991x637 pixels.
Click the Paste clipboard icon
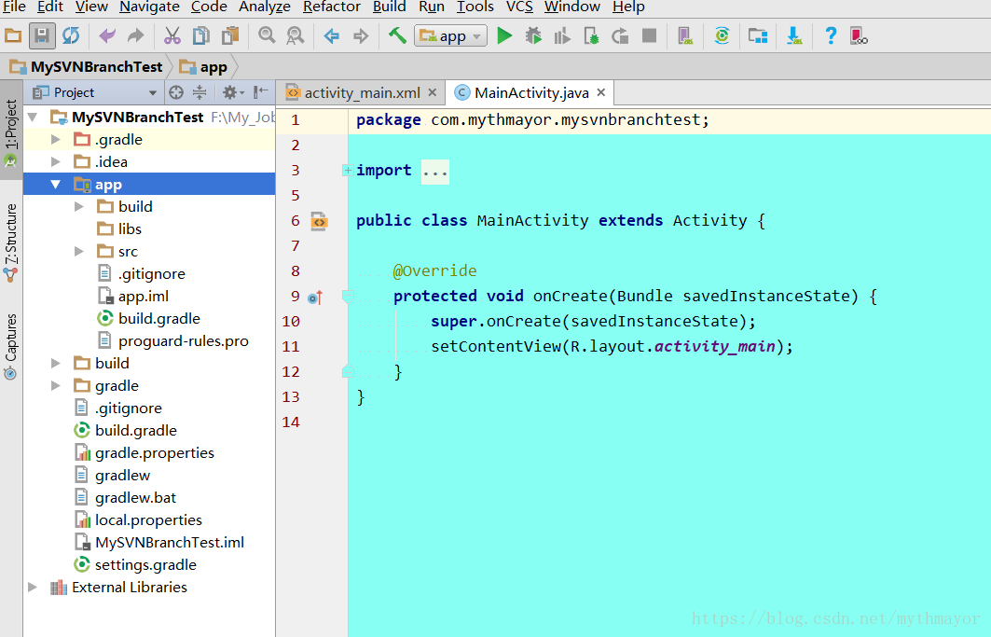tap(230, 35)
